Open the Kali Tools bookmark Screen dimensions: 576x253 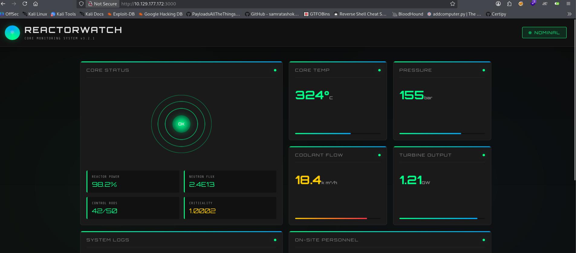(63, 14)
